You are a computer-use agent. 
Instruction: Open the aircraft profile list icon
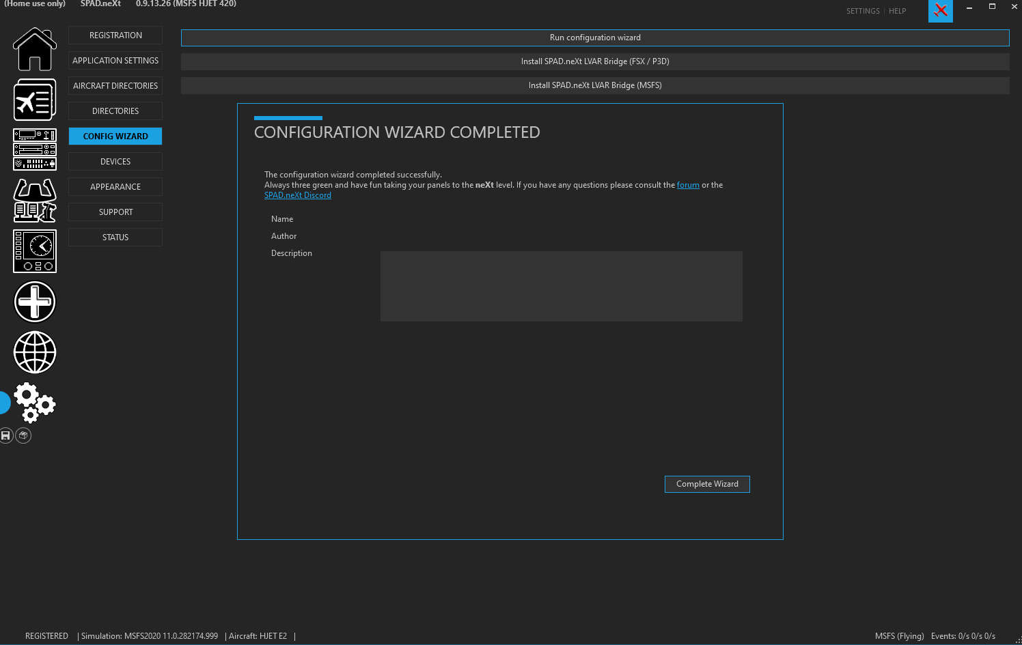(35, 100)
